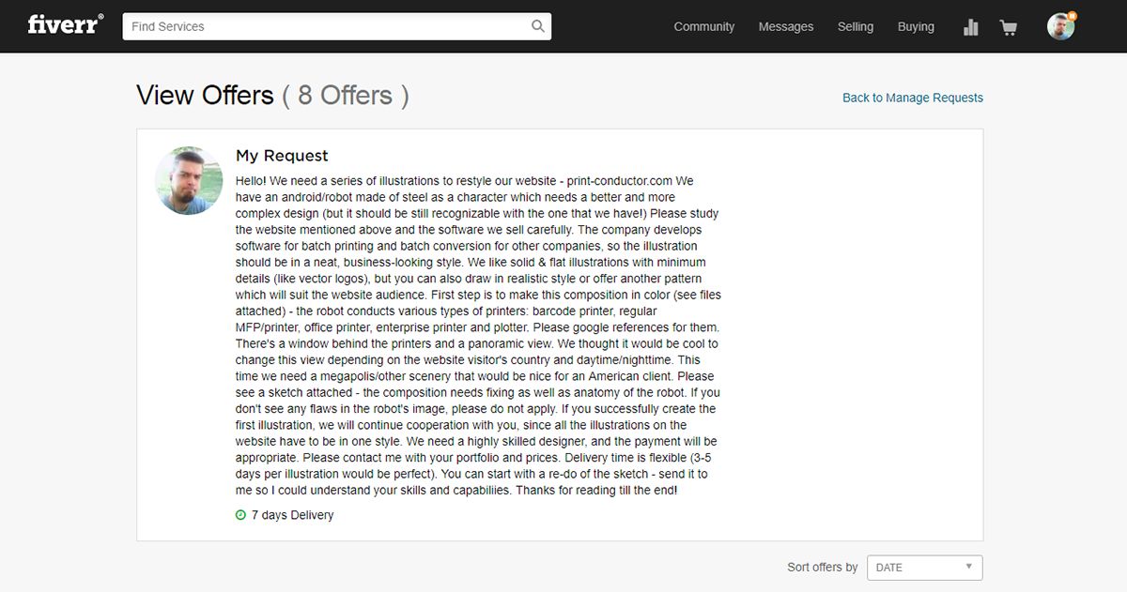
Task: Open the profile avatar in the header
Action: pos(1060,26)
